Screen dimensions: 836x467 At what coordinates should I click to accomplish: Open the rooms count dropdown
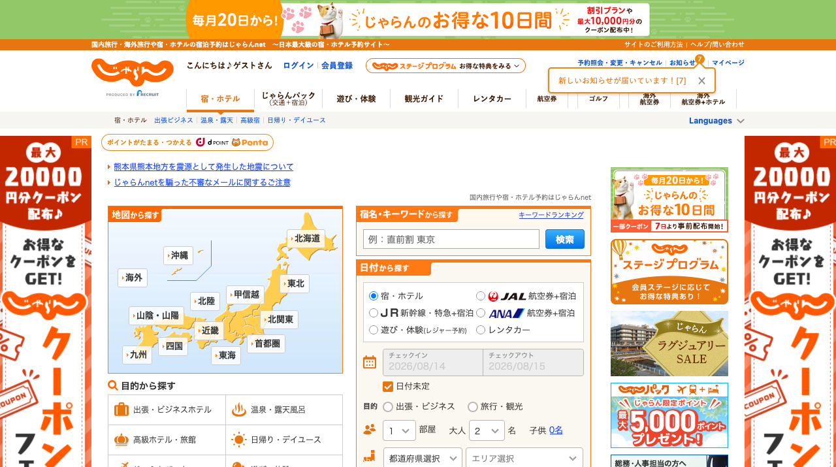coord(399,430)
